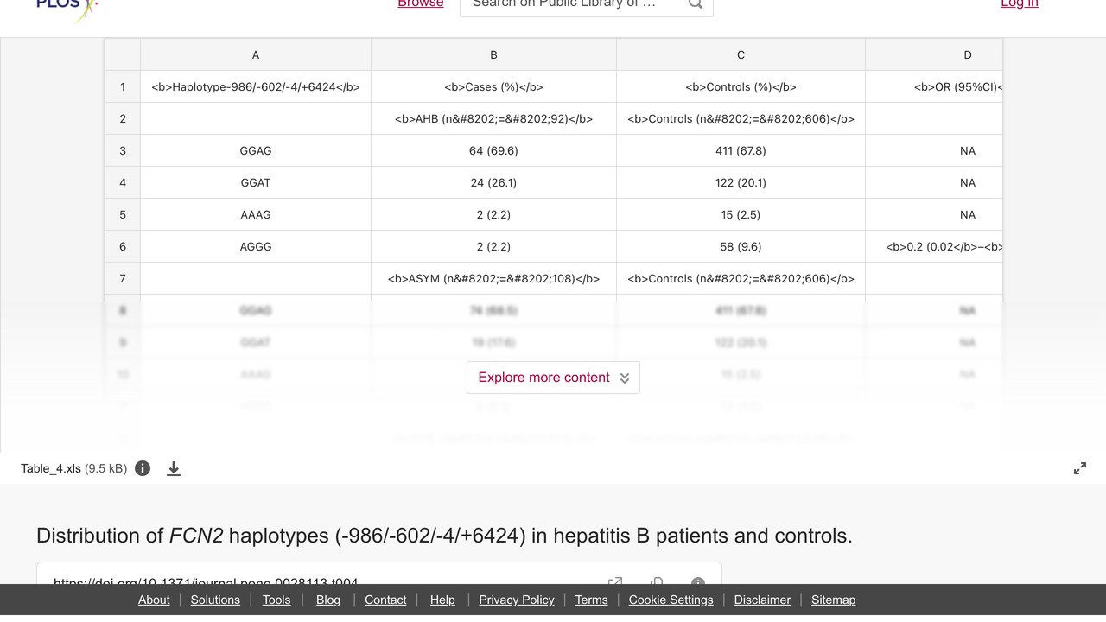Open the Contact footer link
Image resolution: width=1106 pixels, height=622 pixels.
(x=385, y=600)
